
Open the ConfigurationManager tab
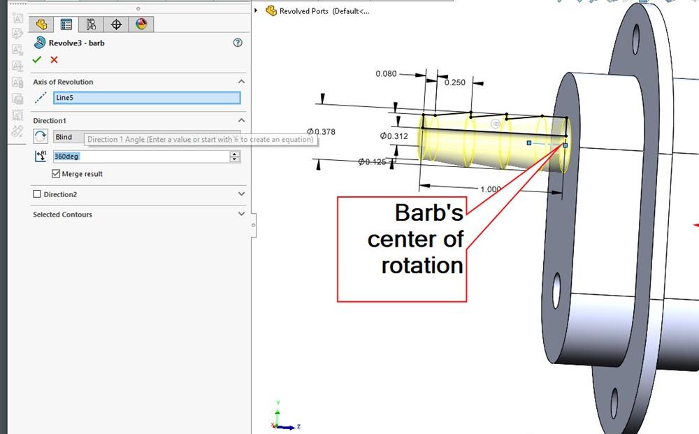[x=91, y=24]
